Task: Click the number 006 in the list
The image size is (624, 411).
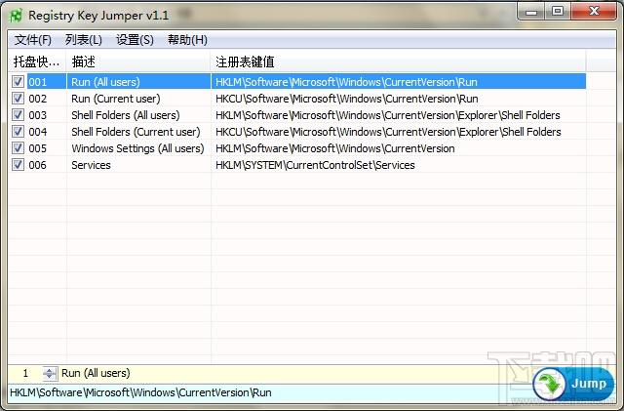Action: pyautogui.click(x=37, y=165)
